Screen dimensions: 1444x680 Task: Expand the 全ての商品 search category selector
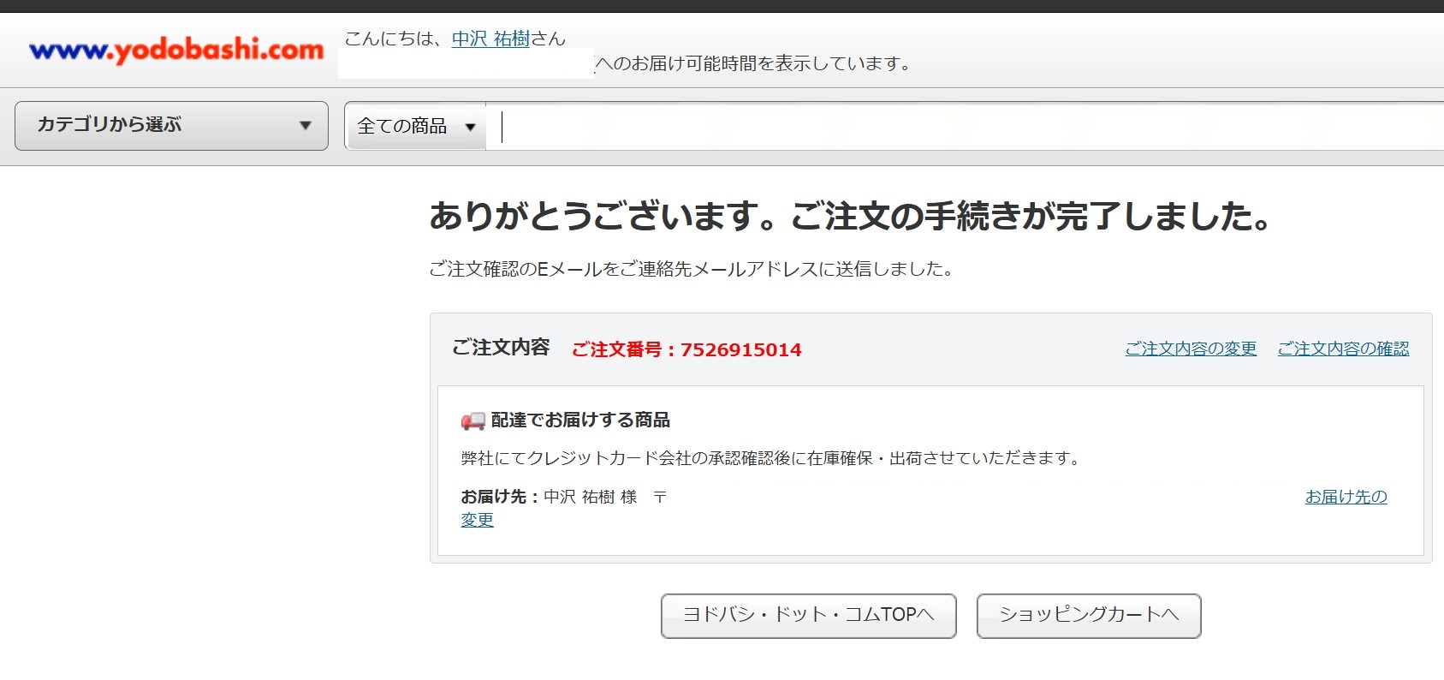(416, 127)
